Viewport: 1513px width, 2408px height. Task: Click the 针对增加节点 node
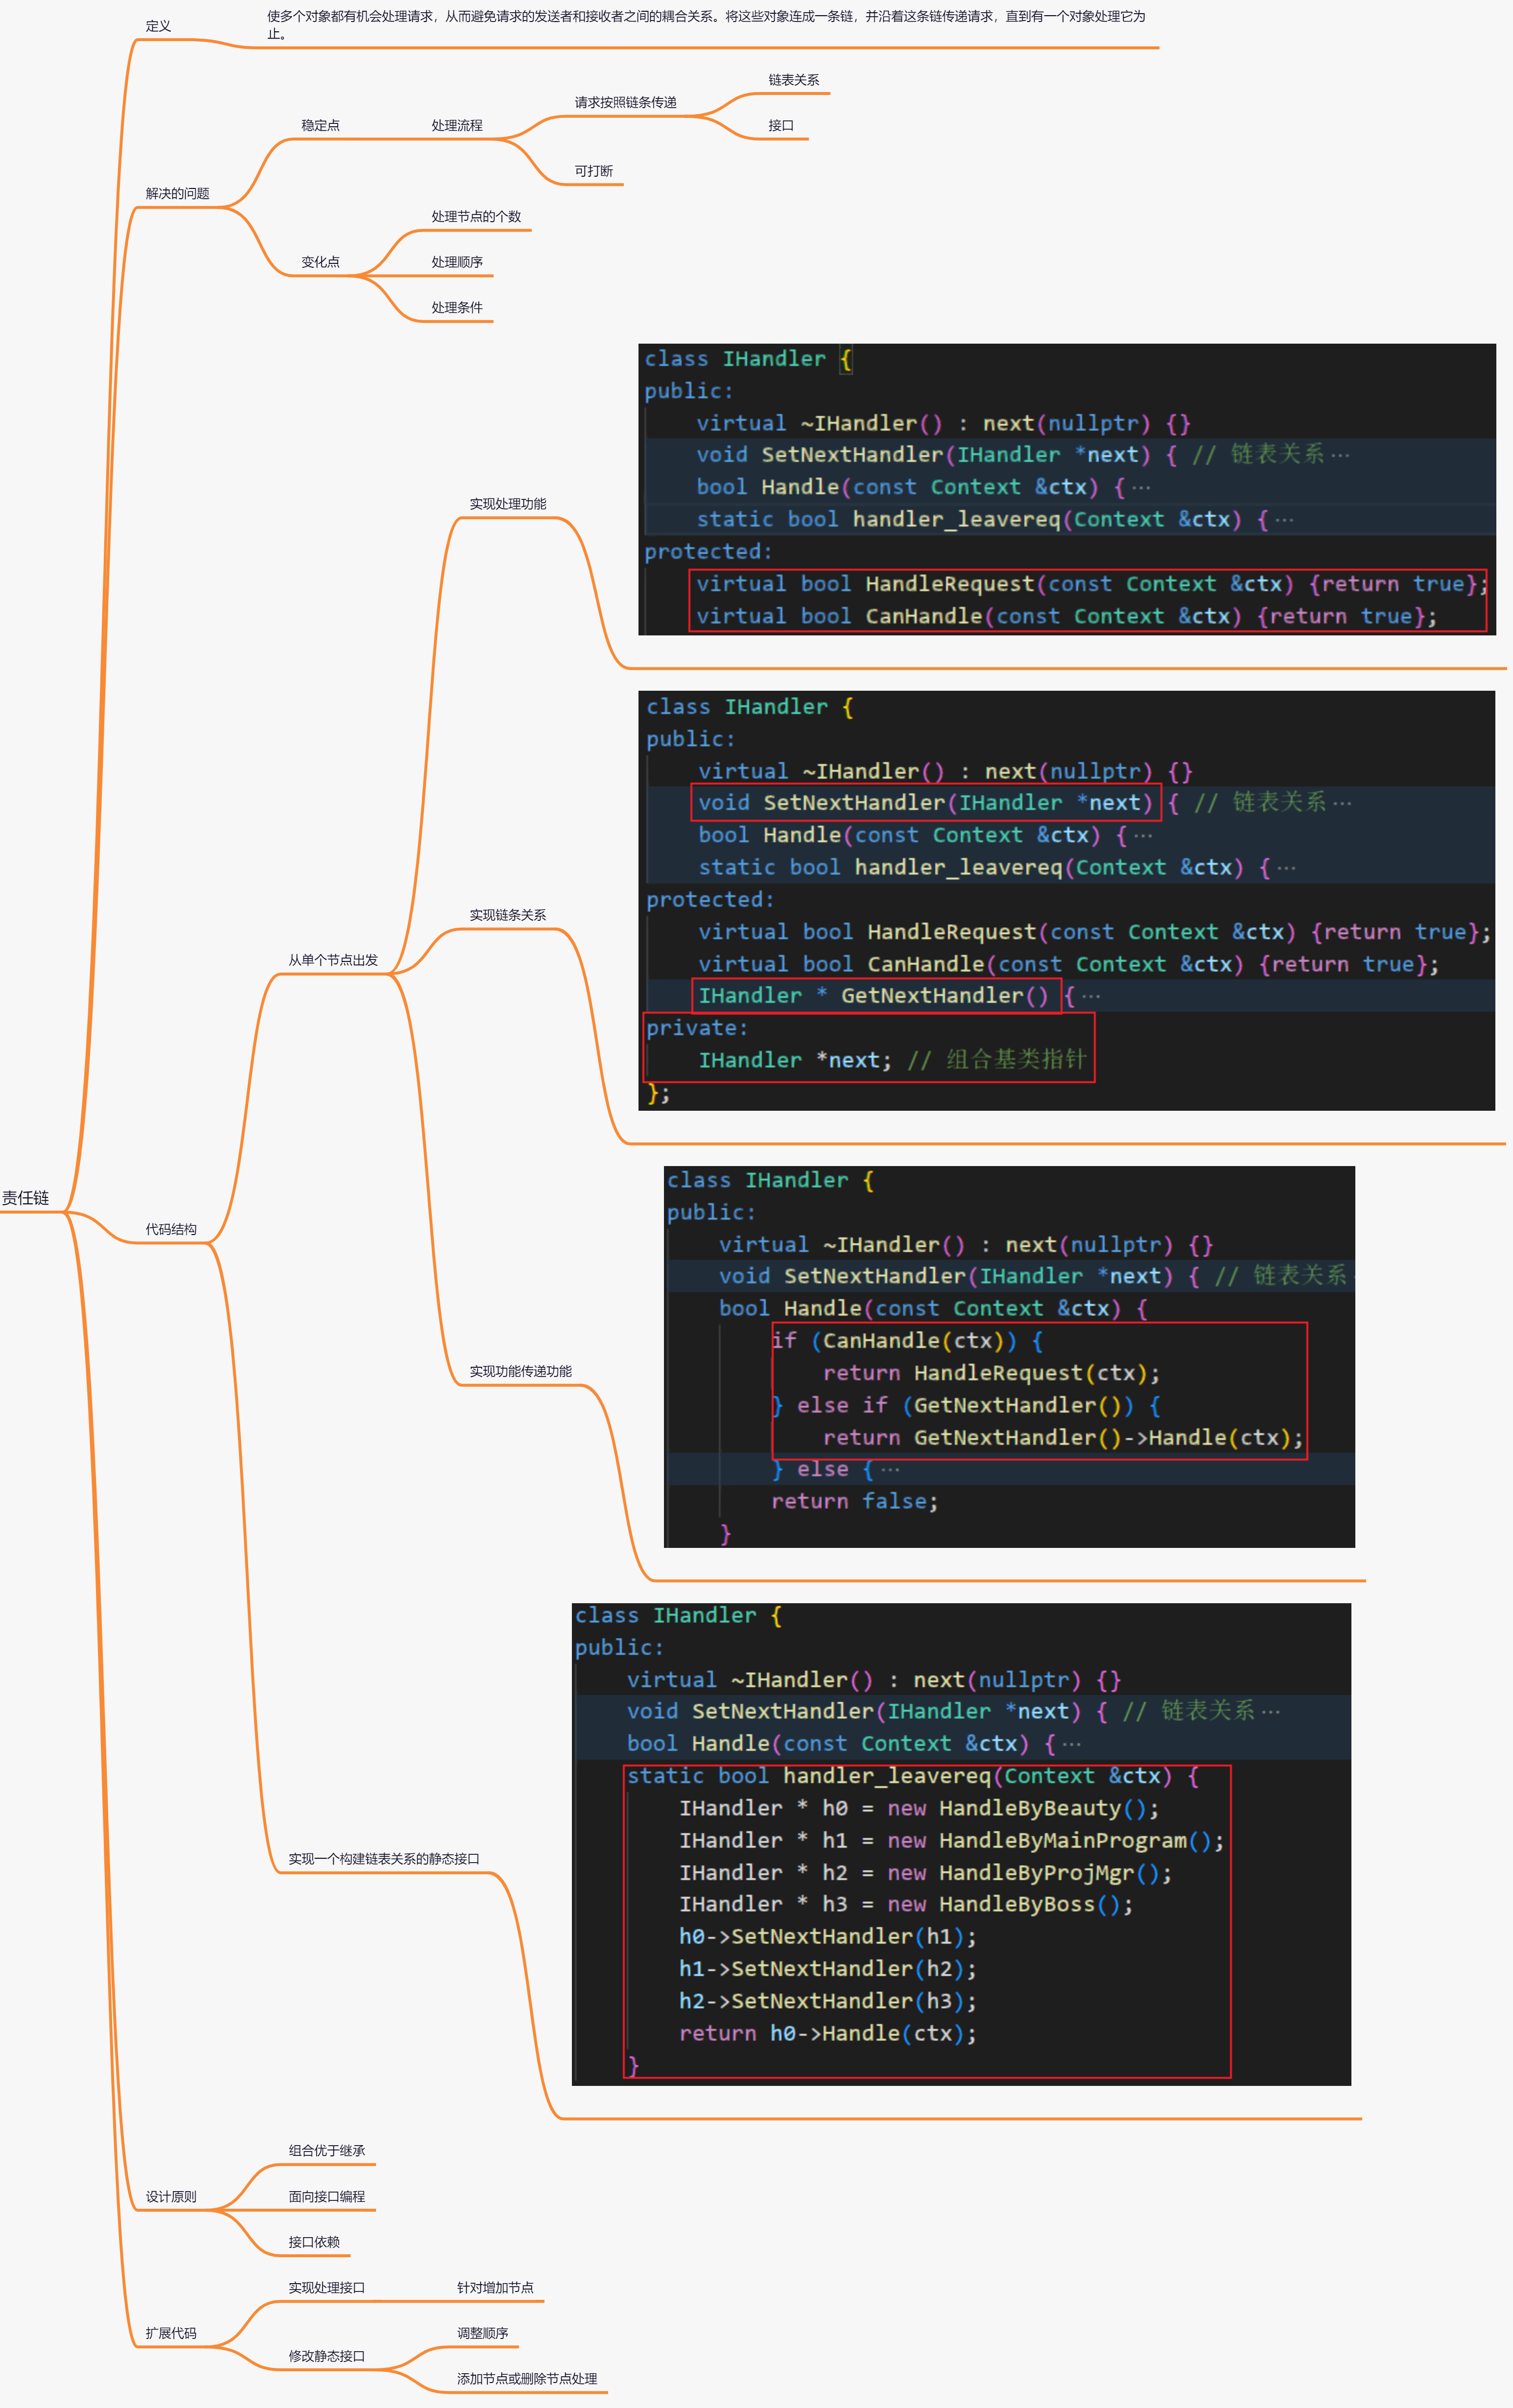pyautogui.click(x=495, y=2287)
